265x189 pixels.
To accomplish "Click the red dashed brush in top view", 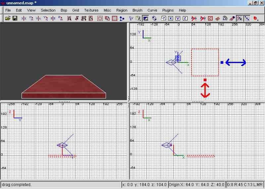I will pos(205,62).
